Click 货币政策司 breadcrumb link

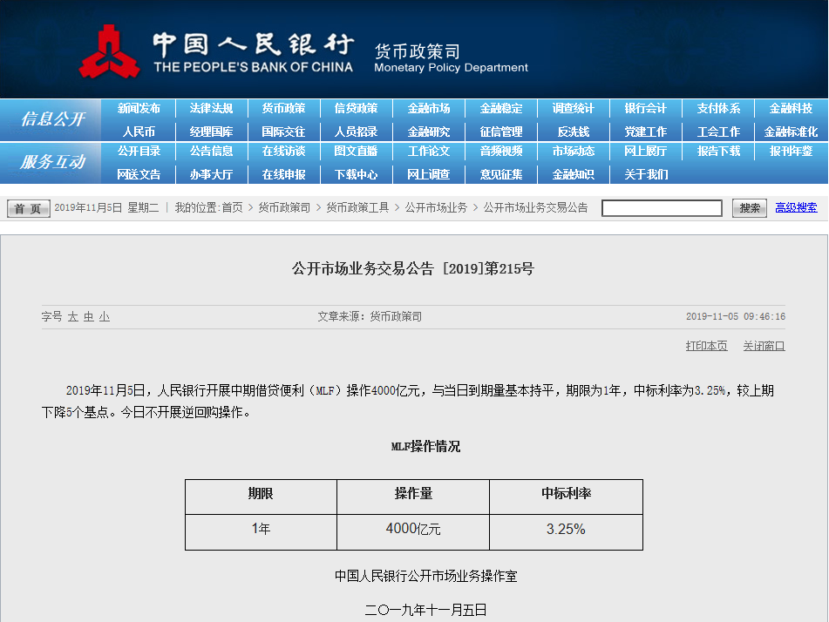pos(284,207)
